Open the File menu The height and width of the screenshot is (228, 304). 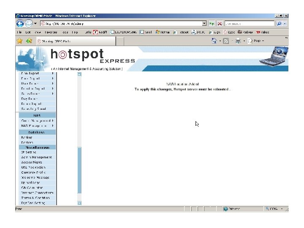pos(19,32)
